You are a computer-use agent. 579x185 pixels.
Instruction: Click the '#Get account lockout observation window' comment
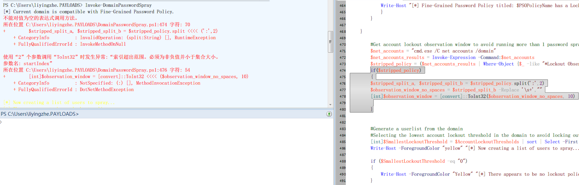click(x=475, y=44)
